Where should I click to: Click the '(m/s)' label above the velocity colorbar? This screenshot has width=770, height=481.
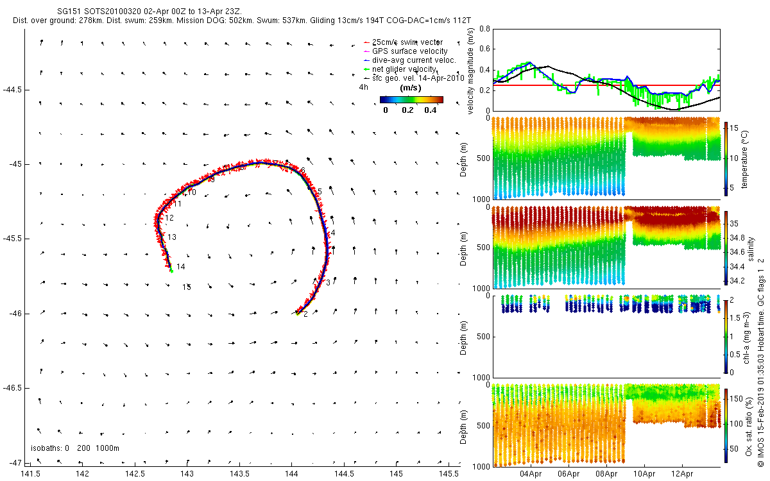[411, 88]
